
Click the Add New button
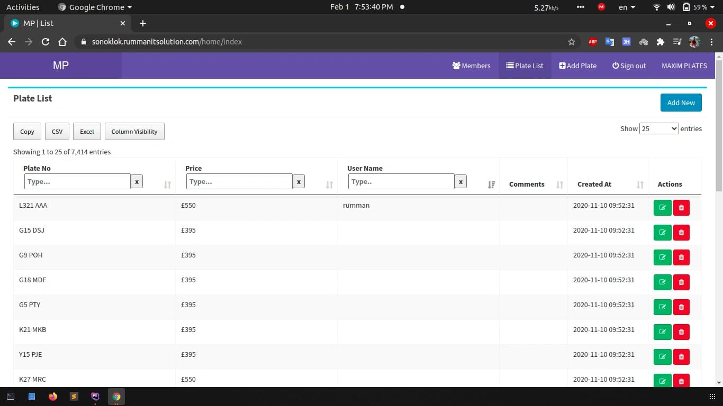coord(681,103)
